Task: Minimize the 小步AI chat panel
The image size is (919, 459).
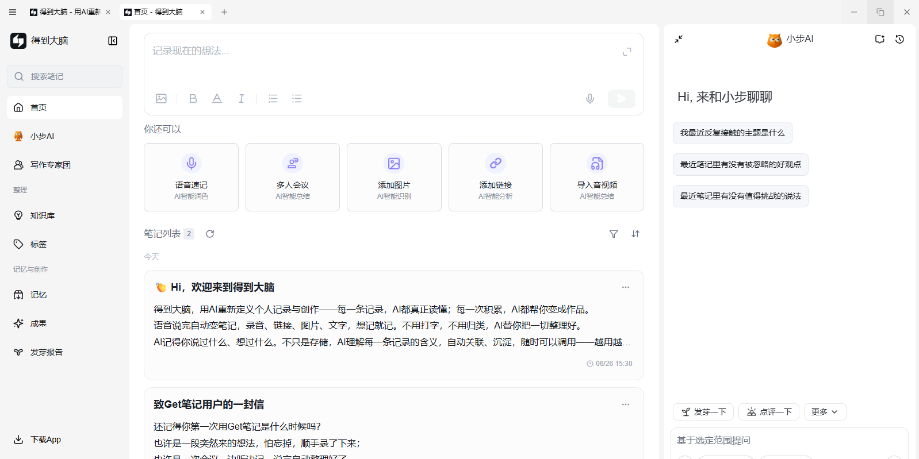Action: [679, 39]
